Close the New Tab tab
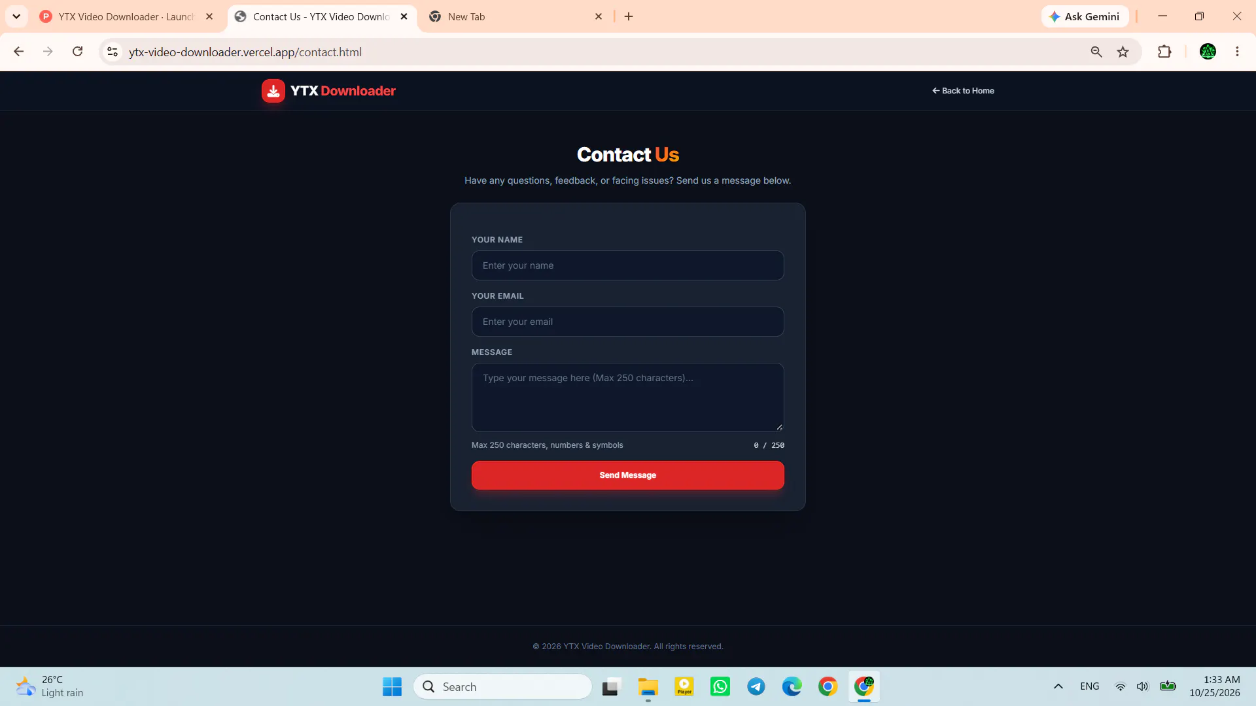Screen dimensions: 1256x706 (x=599, y=16)
